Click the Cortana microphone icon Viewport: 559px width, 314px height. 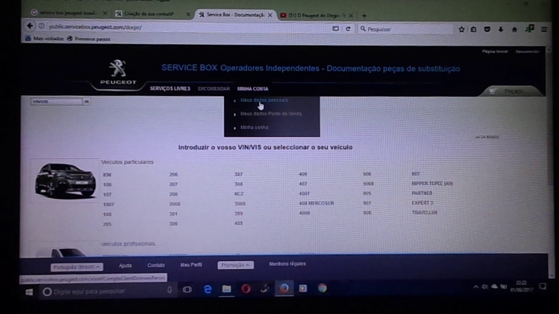(169, 290)
